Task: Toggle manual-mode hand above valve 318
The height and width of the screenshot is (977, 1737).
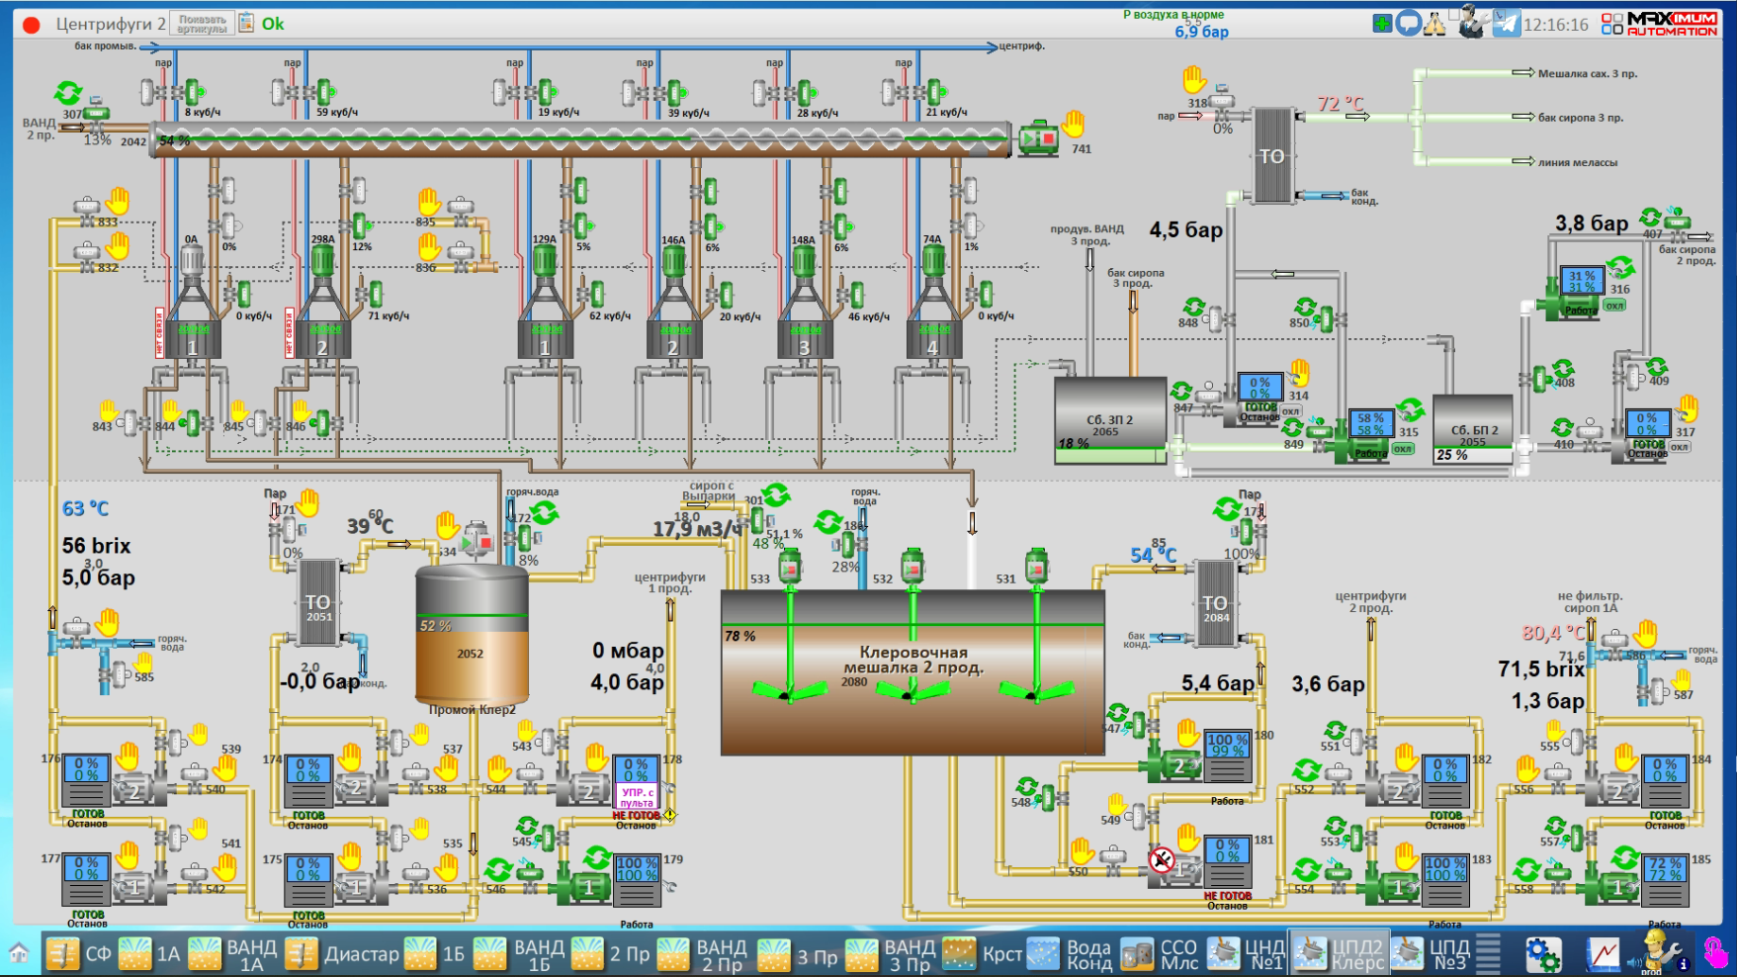Action: (1195, 78)
